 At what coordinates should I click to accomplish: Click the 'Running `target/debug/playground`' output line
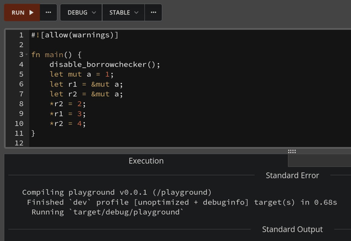pyautogui.click(x=107, y=212)
